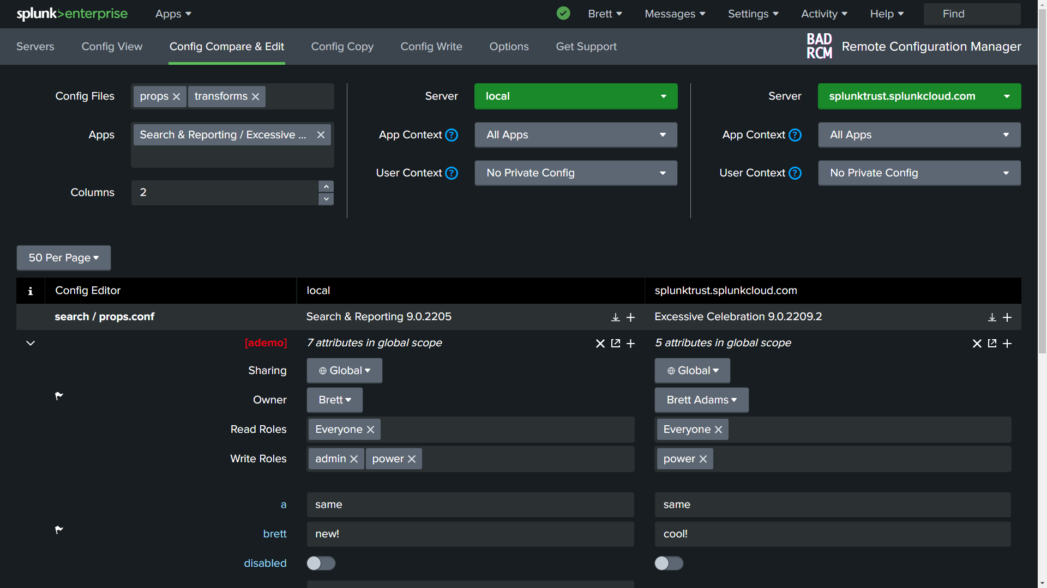Click the flag icon beside Owner row
The image size is (1047, 588).
(59, 396)
